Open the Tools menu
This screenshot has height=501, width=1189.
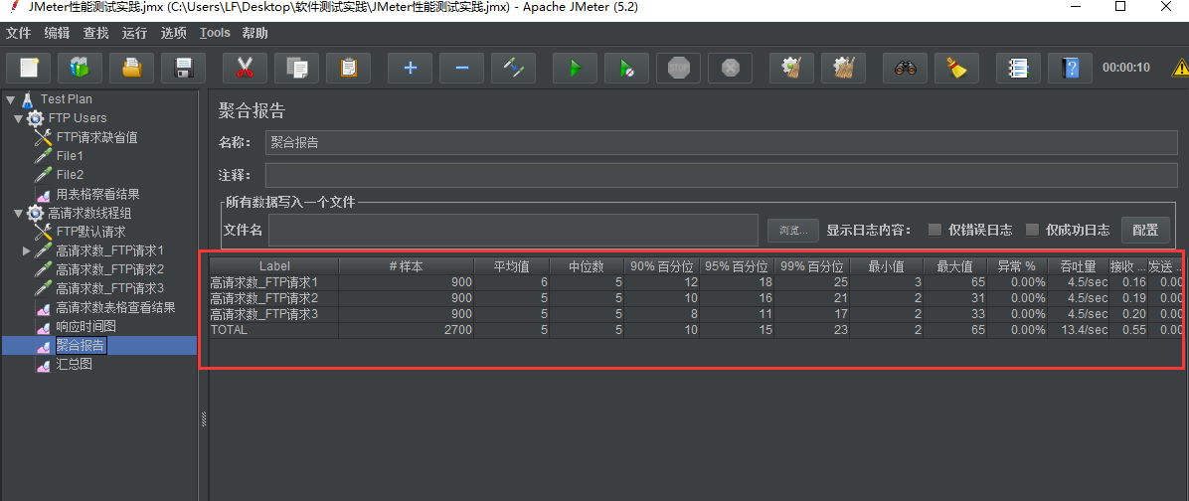click(215, 34)
